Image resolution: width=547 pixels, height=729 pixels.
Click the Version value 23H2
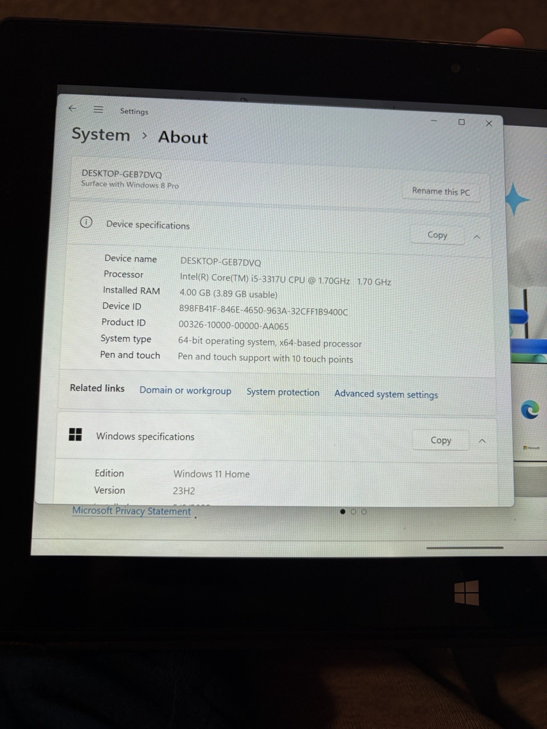pyautogui.click(x=184, y=491)
